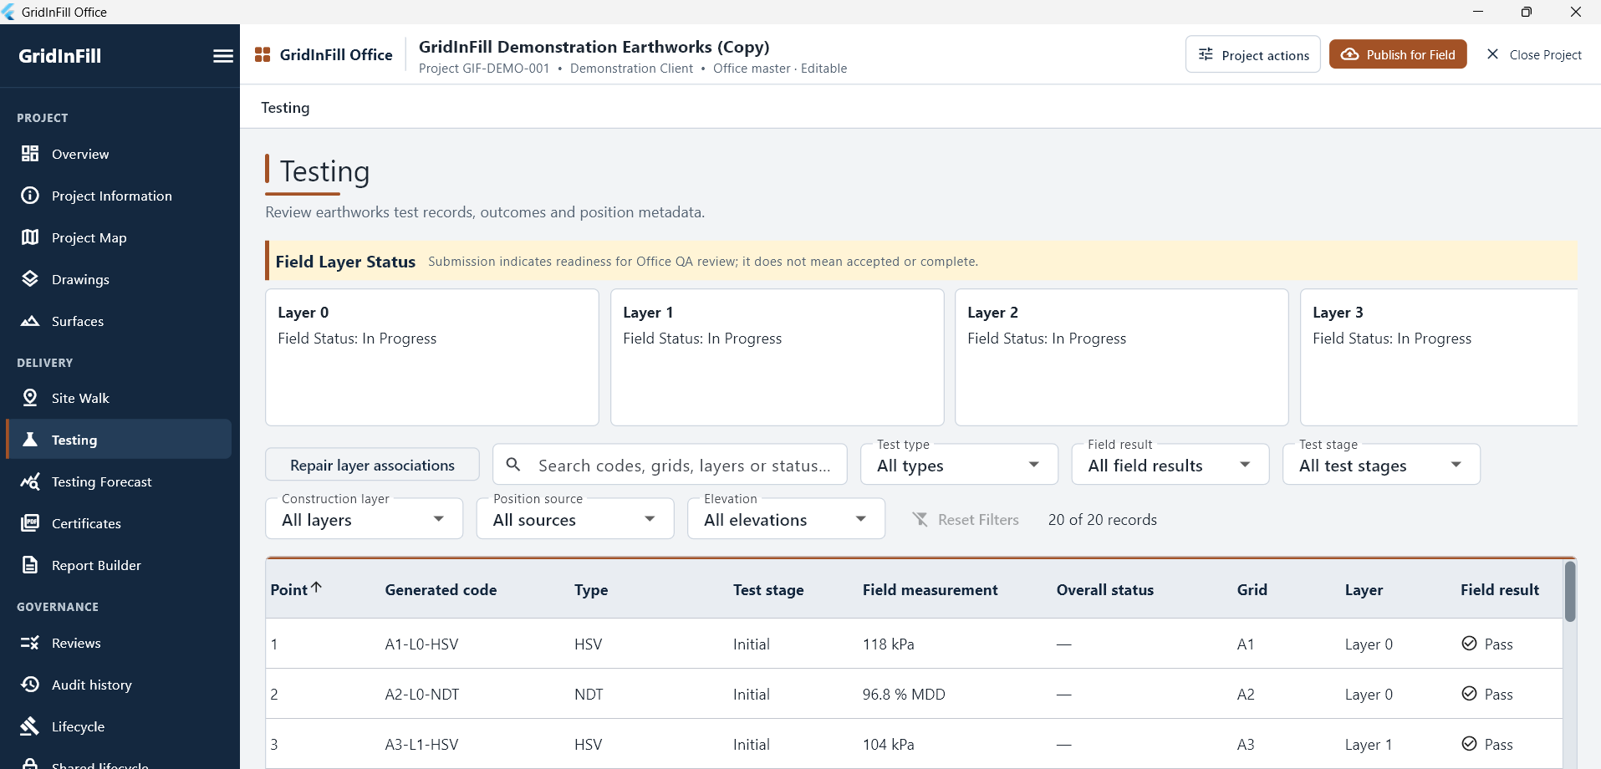Open the Field result filter dropdown
Screen dimensions: 1601x769
click(1170, 464)
